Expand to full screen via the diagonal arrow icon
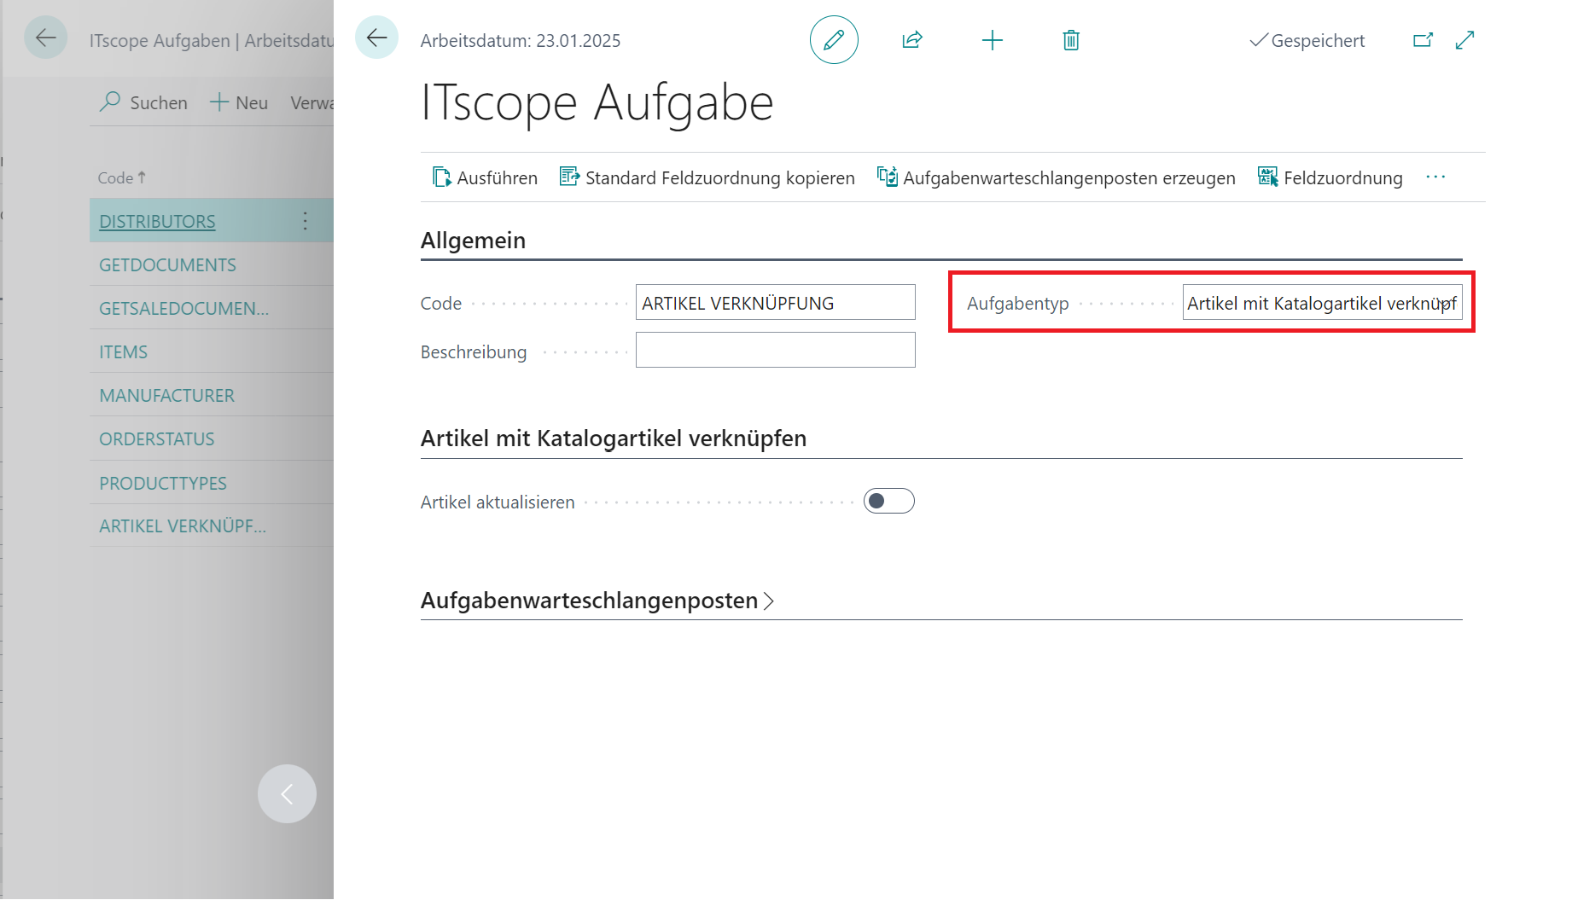The image size is (1572, 900). click(1465, 39)
